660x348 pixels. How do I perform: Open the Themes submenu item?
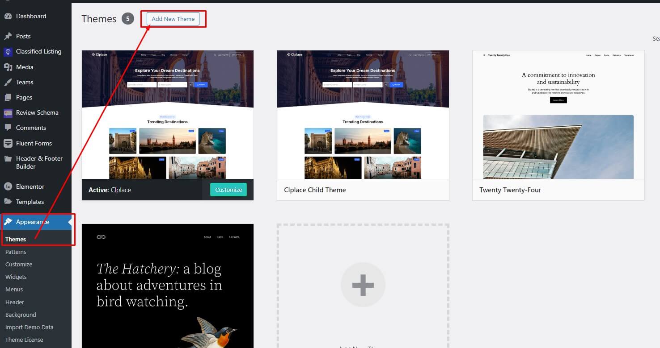click(16, 239)
